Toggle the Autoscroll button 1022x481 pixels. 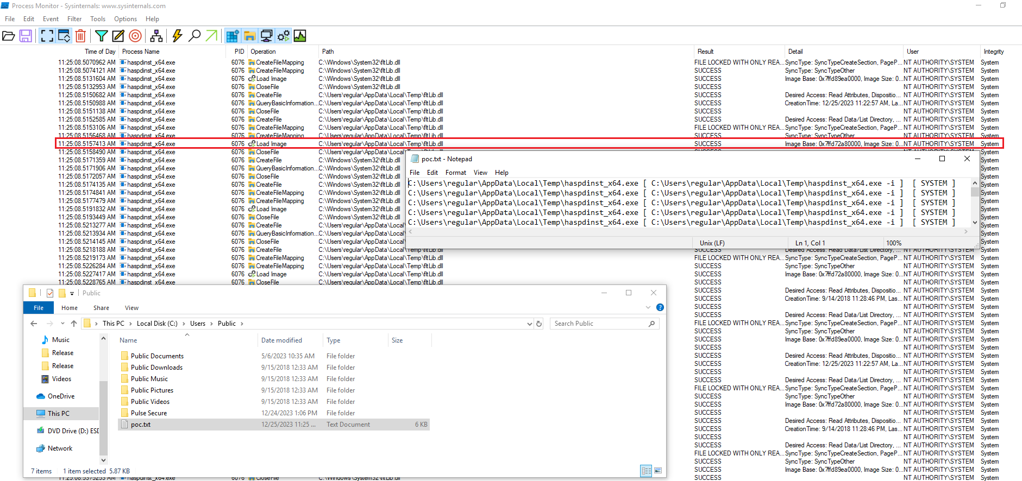64,36
